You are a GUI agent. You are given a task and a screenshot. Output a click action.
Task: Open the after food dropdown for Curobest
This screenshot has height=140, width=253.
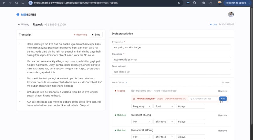(x=164, y=122)
